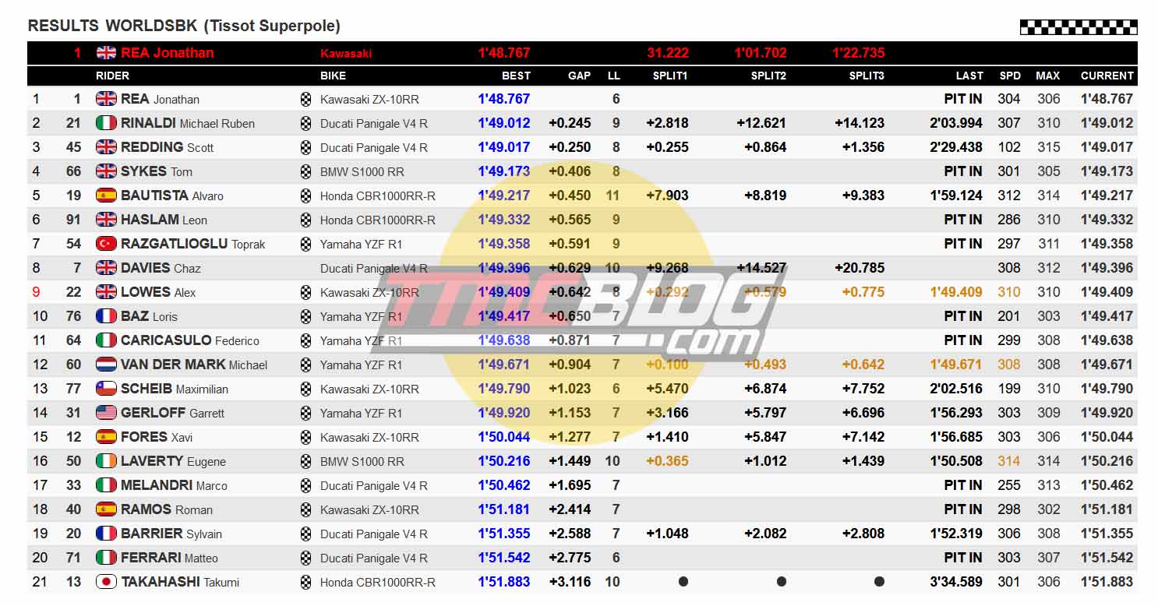Click the SPLIT3 column header
The image size is (1158, 606).
(867, 76)
